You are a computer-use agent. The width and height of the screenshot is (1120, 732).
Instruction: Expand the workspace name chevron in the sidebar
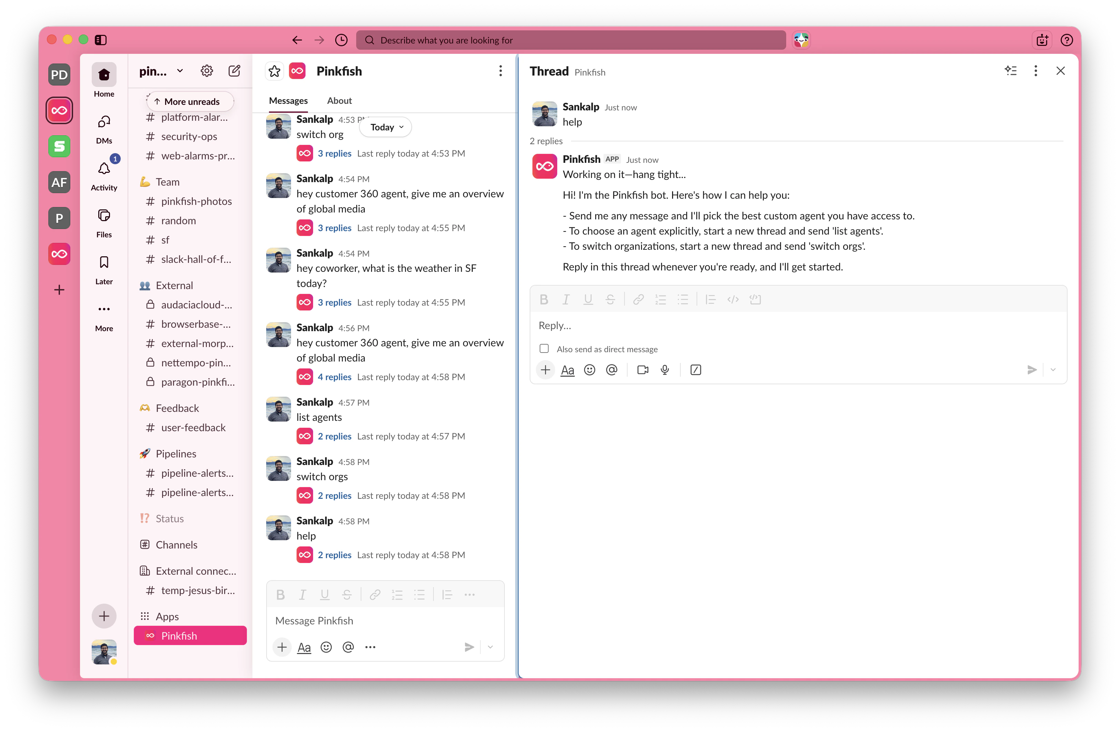(180, 71)
